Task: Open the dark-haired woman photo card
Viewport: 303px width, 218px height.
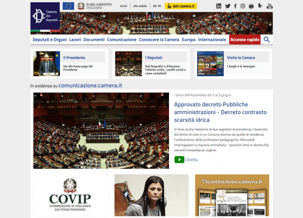Action: (151, 195)
